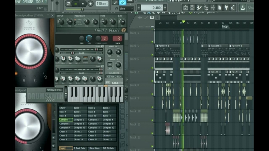Click the playlist back arrow button

click(x=157, y=17)
